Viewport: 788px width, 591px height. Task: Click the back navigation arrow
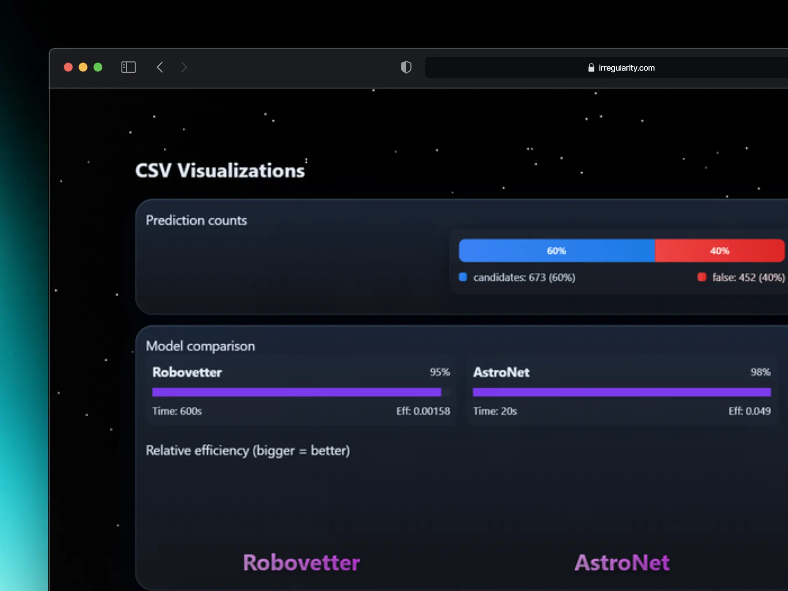coord(160,67)
